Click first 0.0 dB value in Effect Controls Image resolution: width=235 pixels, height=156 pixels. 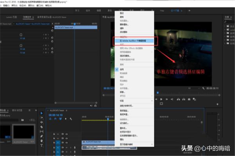pos(22,38)
